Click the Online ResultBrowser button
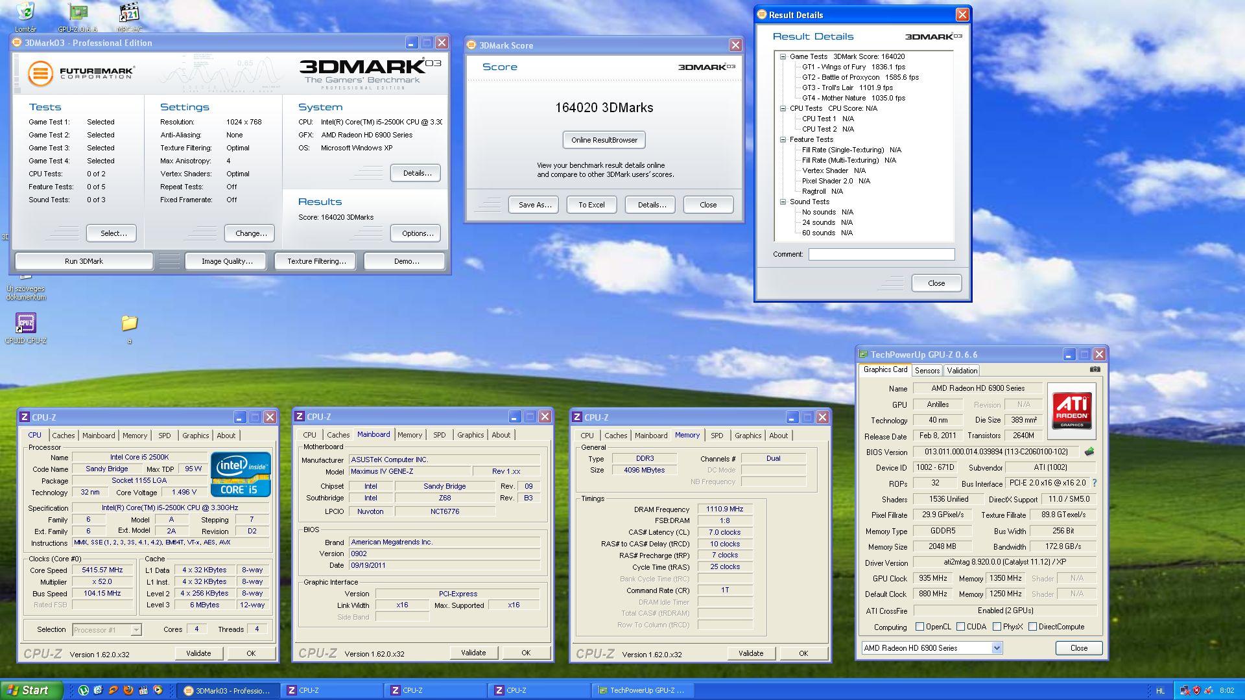This screenshot has height=700, width=1245. click(x=604, y=140)
